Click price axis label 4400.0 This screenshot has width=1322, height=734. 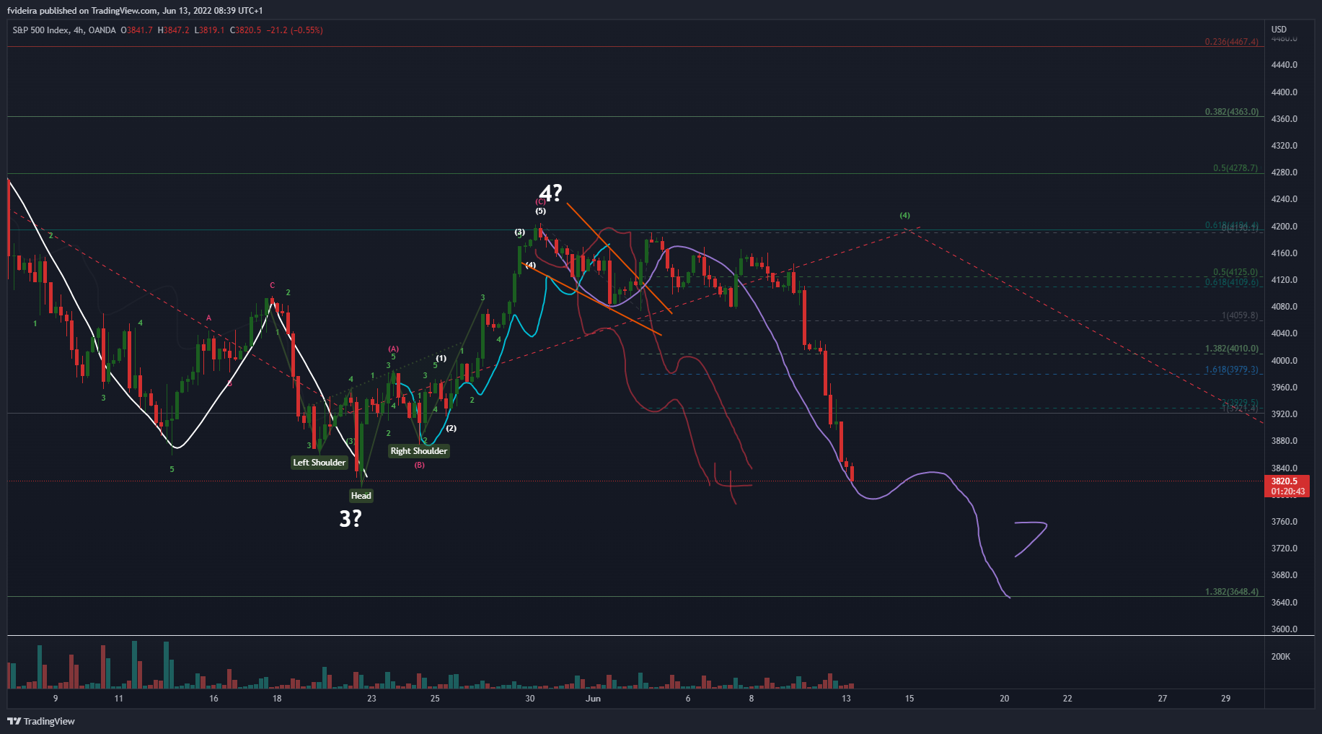[x=1284, y=92]
